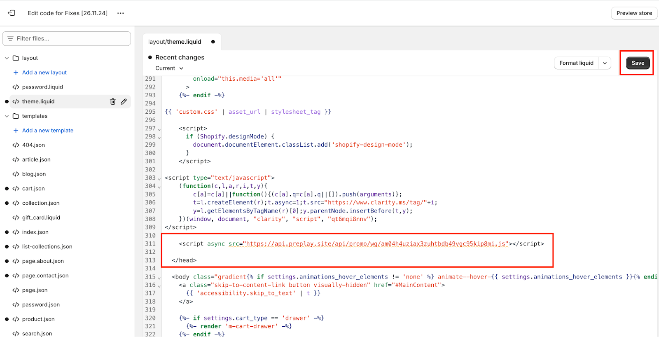Open blog.json file
659x337 pixels.
34,174
